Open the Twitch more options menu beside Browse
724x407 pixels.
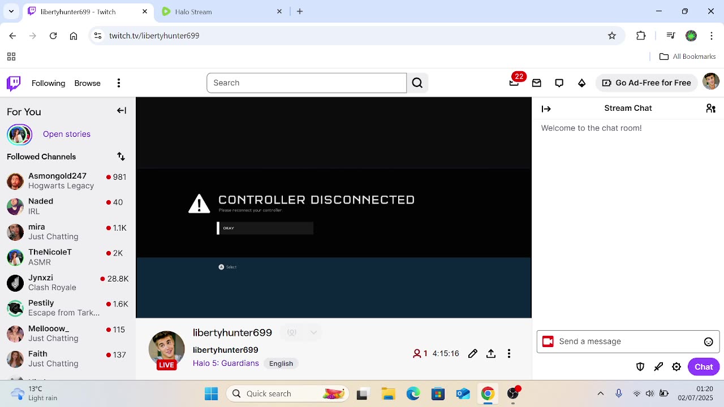(119, 83)
